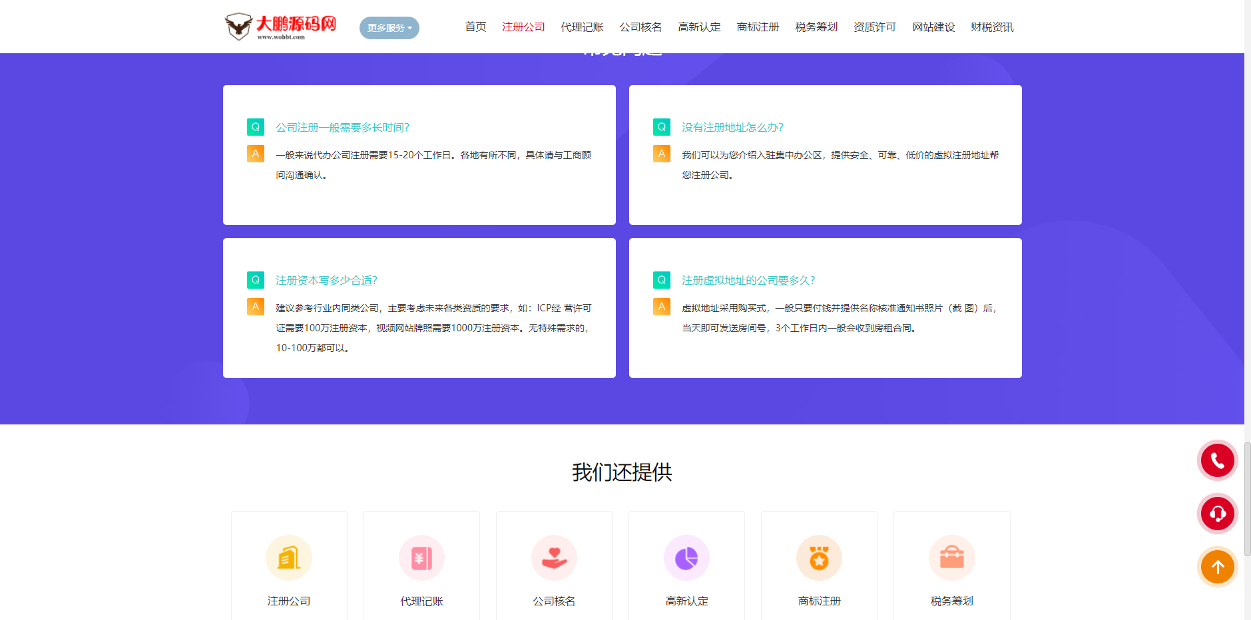1251x620 pixels.
Task: Select the 商标注册 badge icon
Action: coord(818,557)
